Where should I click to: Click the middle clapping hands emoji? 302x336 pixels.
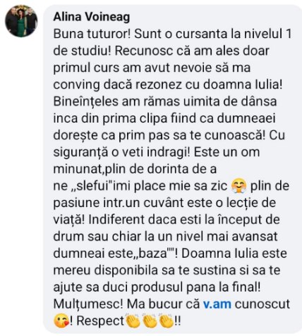tap(150, 321)
